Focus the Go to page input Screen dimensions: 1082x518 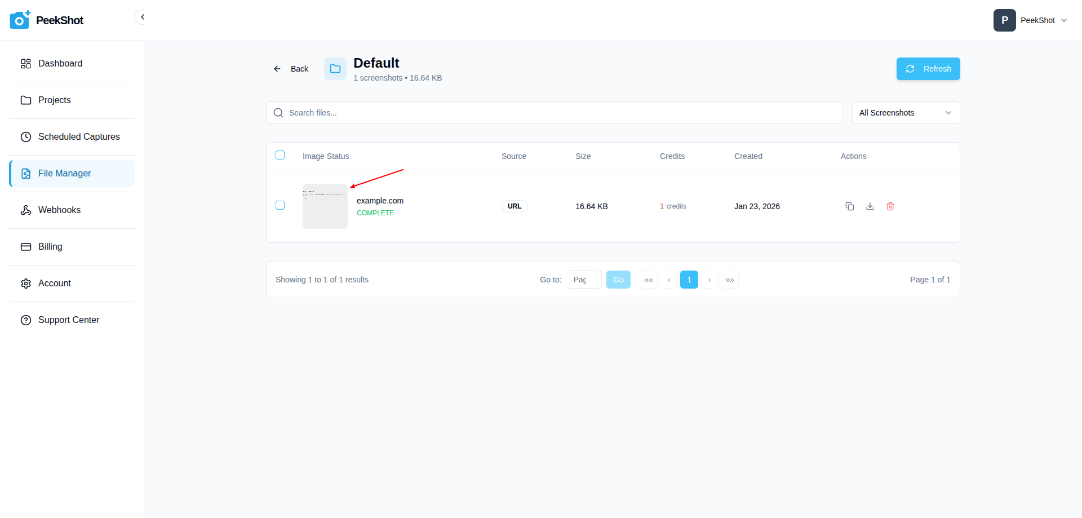point(583,280)
